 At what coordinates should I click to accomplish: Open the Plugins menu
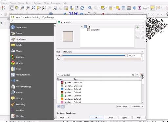(x=13, y=3)
